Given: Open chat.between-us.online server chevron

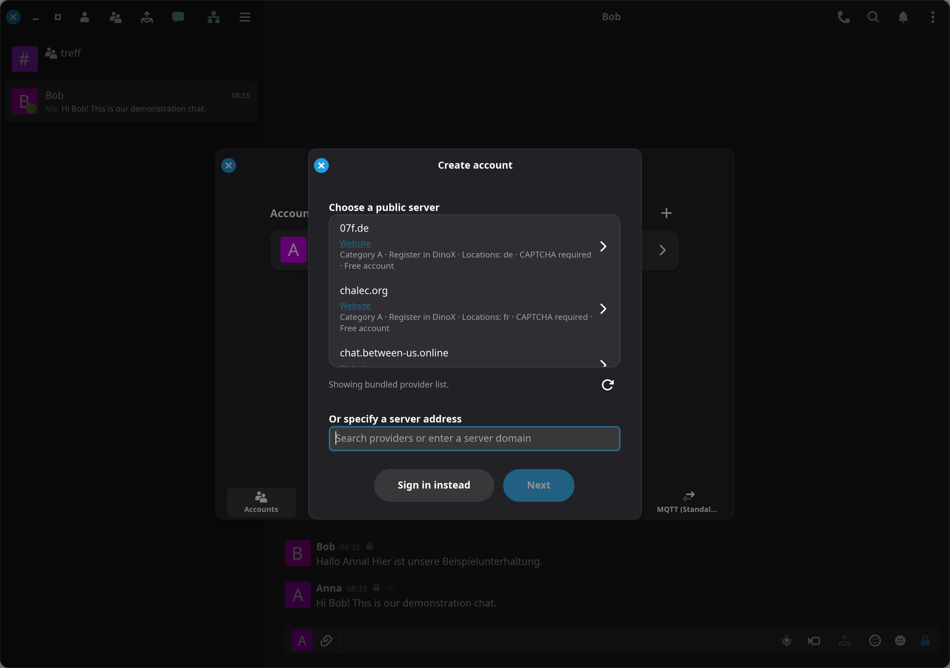Looking at the screenshot, I should pos(603,363).
